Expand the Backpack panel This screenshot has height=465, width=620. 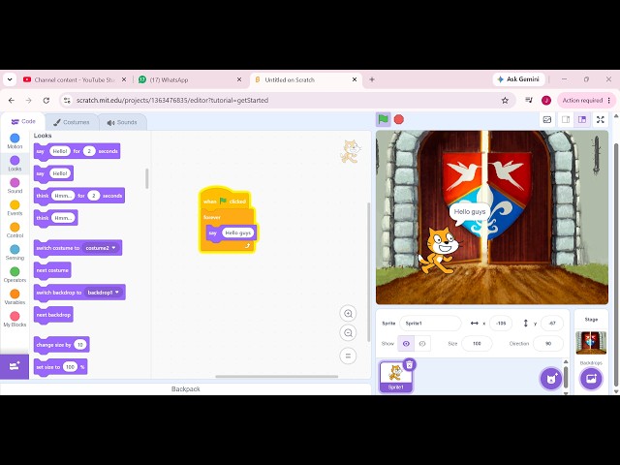click(x=185, y=389)
